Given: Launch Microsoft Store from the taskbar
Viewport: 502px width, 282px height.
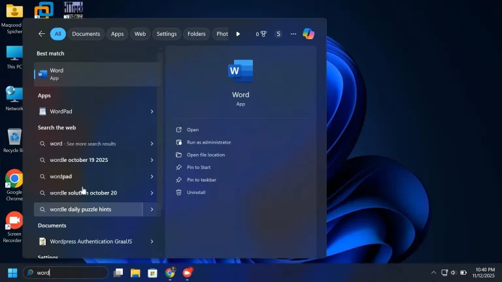Looking at the screenshot, I should [153, 273].
